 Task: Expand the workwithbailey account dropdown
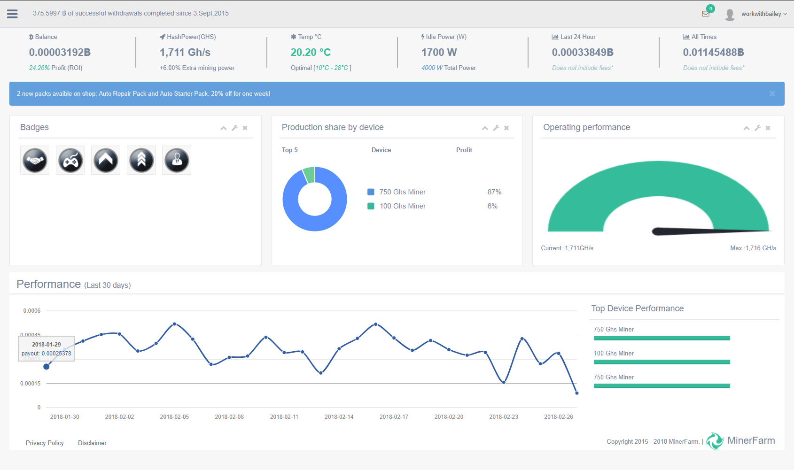tap(764, 14)
